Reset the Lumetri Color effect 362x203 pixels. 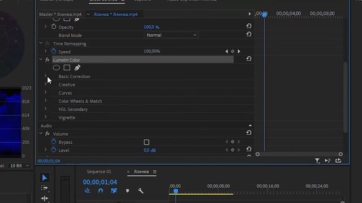point(249,59)
